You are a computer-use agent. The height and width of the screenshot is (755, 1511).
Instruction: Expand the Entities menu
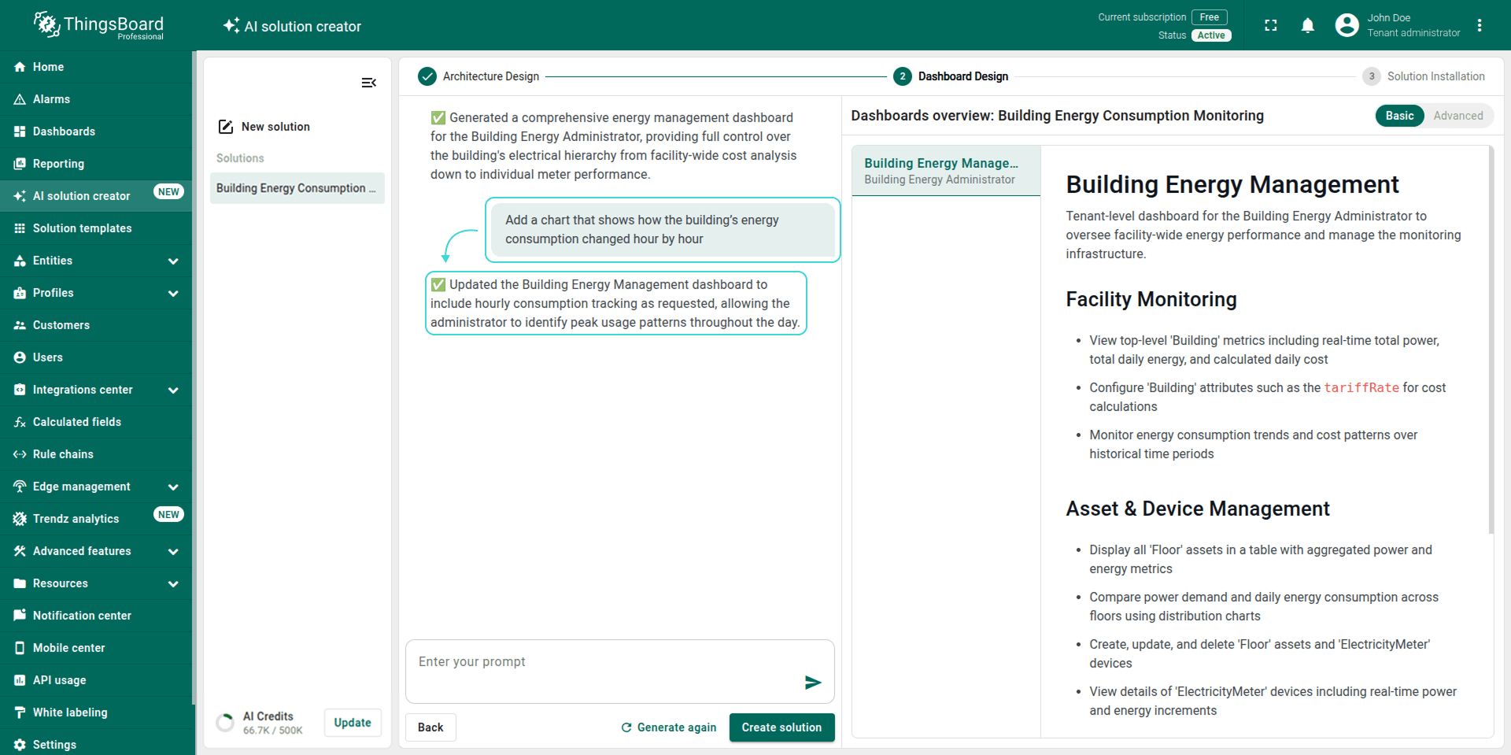tap(173, 261)
